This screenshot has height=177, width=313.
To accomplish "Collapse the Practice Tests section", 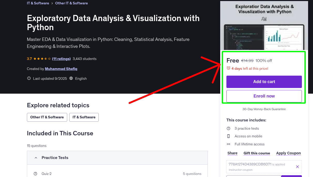I will point(36,157).
